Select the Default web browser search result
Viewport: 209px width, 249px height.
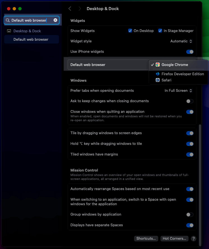[32, 39]
